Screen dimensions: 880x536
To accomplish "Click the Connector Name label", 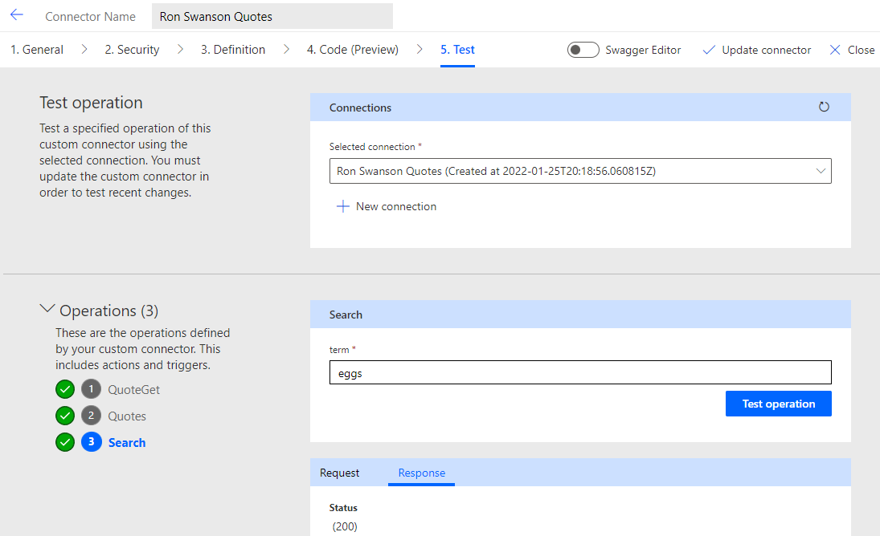I will tap(90, 17).
